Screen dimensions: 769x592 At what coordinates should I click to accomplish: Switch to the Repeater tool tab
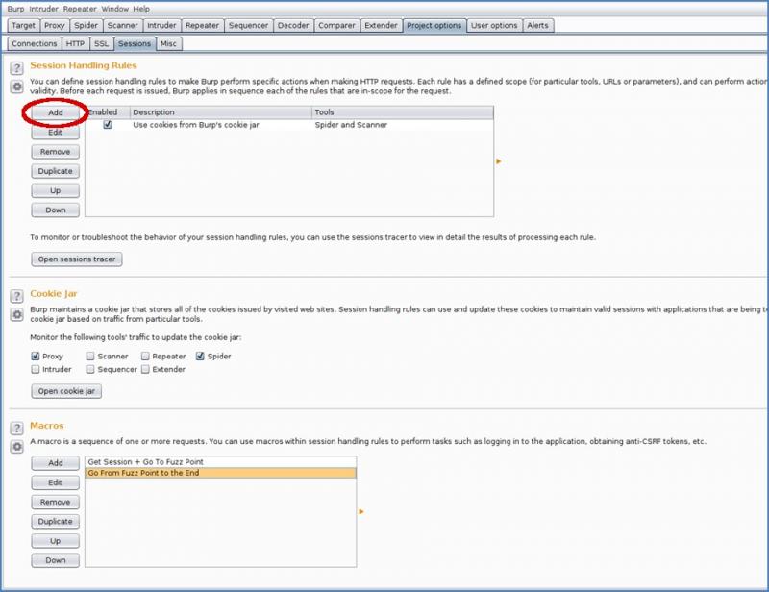click(202, 26)
